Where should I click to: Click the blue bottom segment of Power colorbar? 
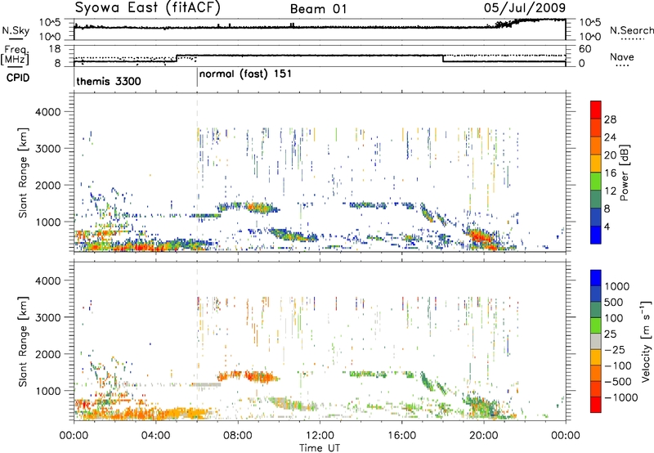[596, 235]
